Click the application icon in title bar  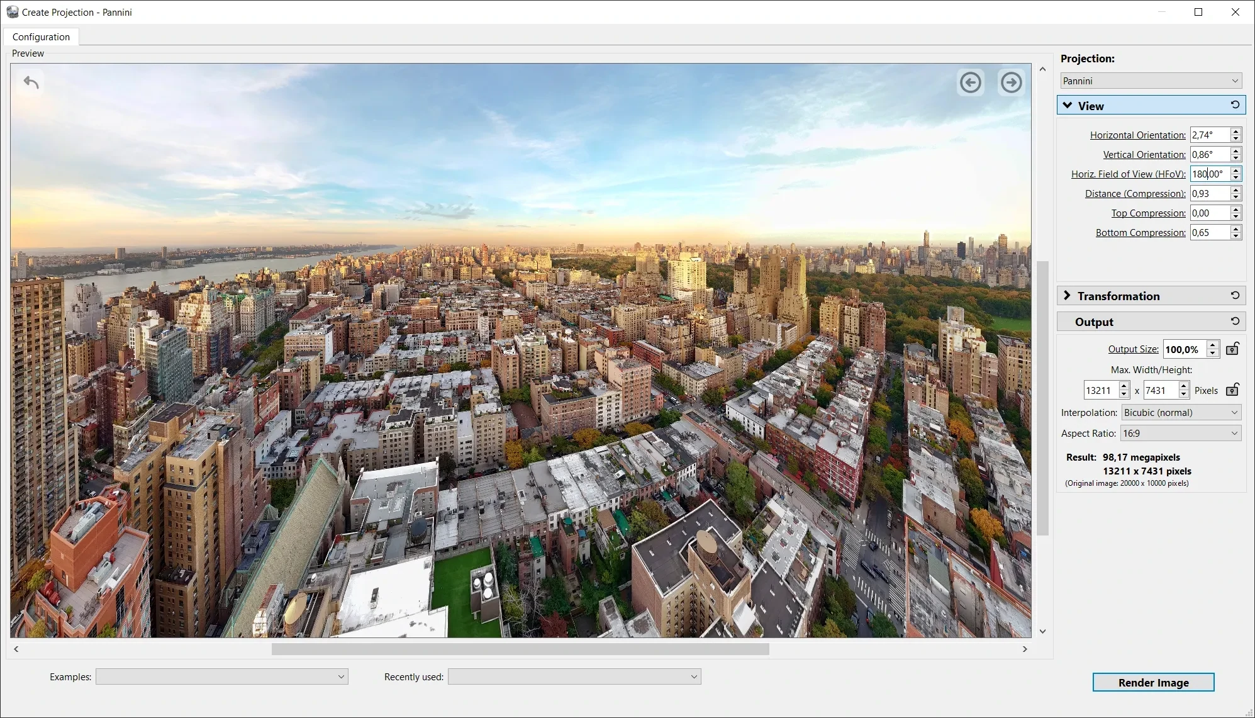tap(12, 12)
